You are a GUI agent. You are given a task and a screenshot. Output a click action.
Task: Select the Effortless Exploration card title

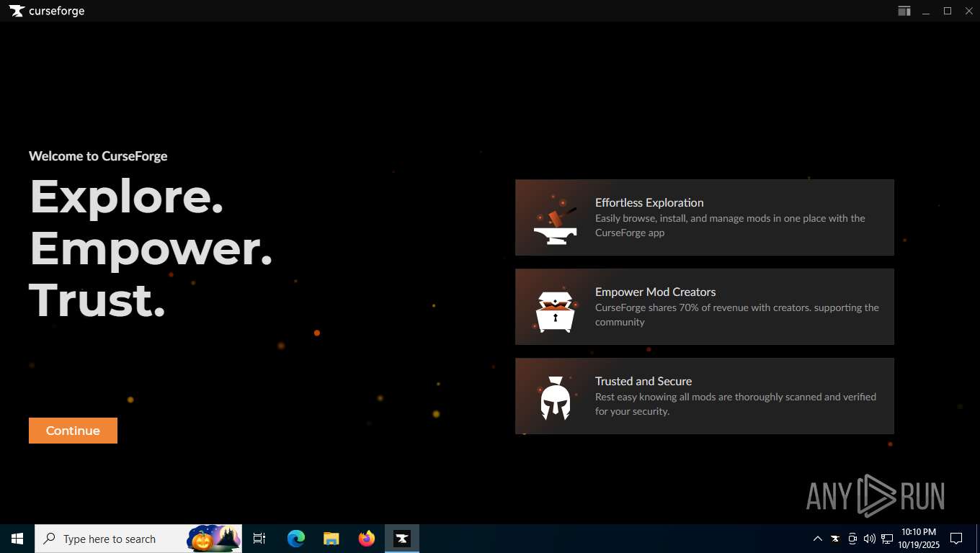649,202
